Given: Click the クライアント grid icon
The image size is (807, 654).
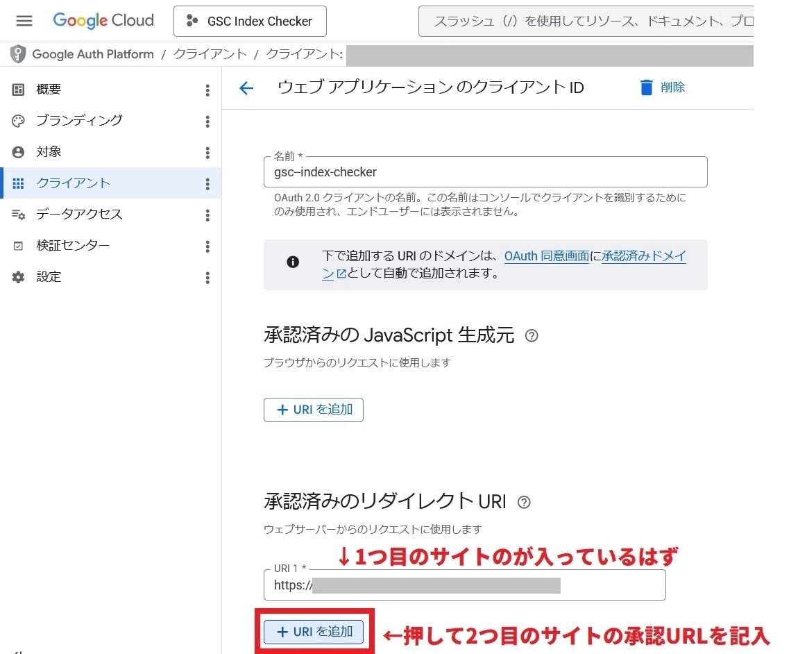Looking at the screenshot, I should point(18,183).
